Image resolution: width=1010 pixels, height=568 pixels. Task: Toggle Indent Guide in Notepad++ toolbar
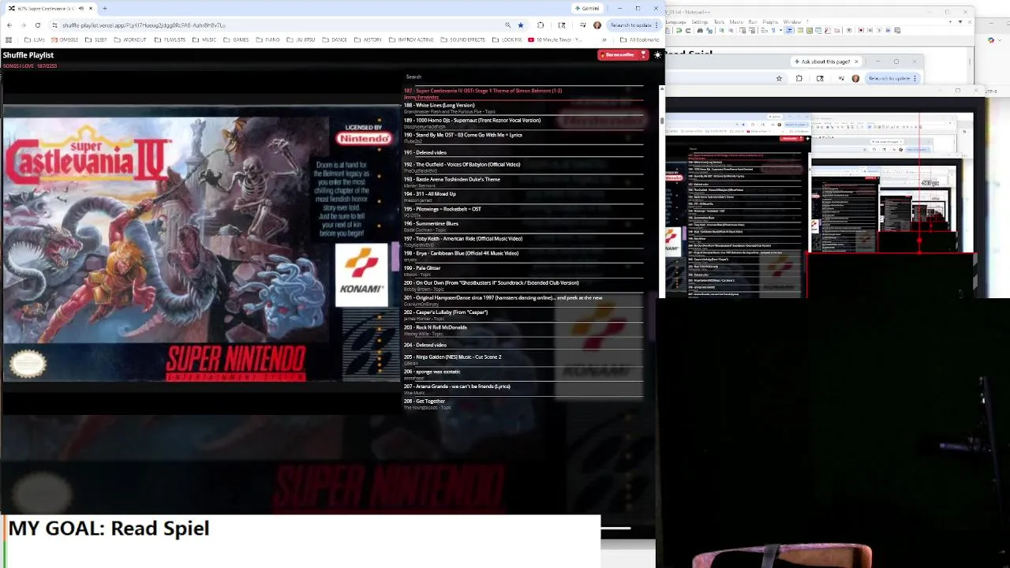(x=788, y=30)
